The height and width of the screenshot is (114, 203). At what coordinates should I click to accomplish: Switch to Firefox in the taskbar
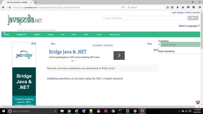pos(142,111)
